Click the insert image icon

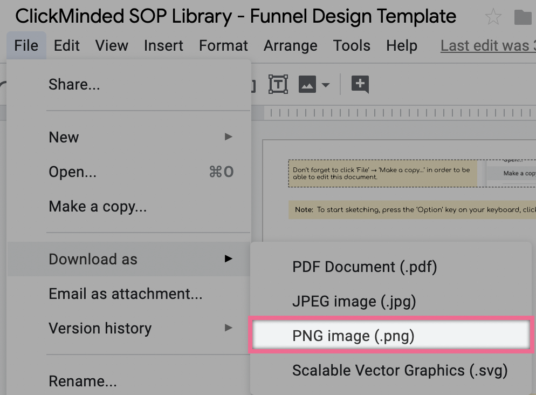307,85
